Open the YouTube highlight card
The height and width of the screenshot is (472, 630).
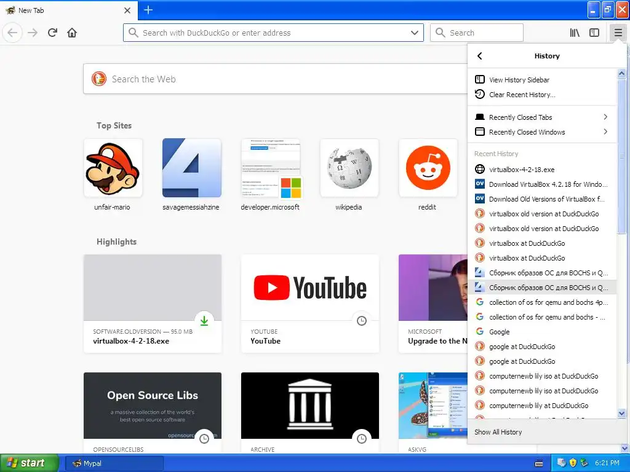tap(310, 304)
